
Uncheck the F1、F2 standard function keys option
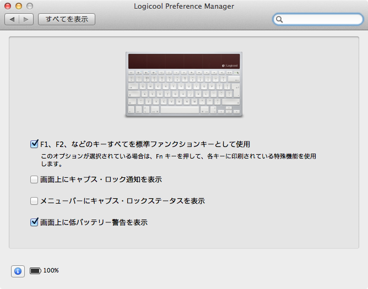pos(34,144)
